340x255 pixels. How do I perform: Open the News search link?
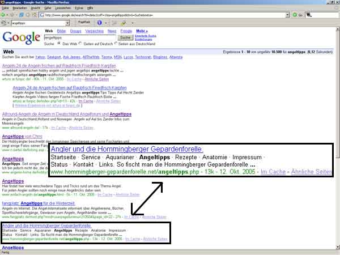(112, 31)
